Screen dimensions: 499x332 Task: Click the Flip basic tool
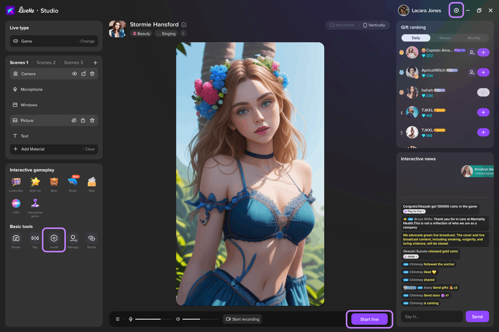click(35, 238)
